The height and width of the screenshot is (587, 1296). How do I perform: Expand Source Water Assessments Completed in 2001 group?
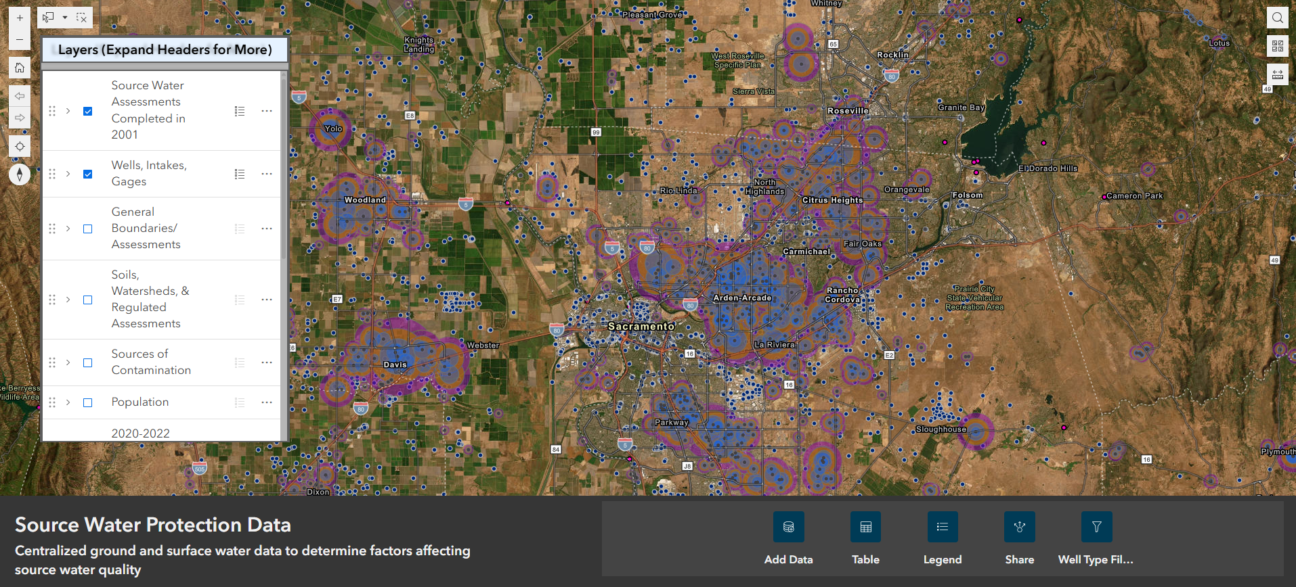coord(68,111)
